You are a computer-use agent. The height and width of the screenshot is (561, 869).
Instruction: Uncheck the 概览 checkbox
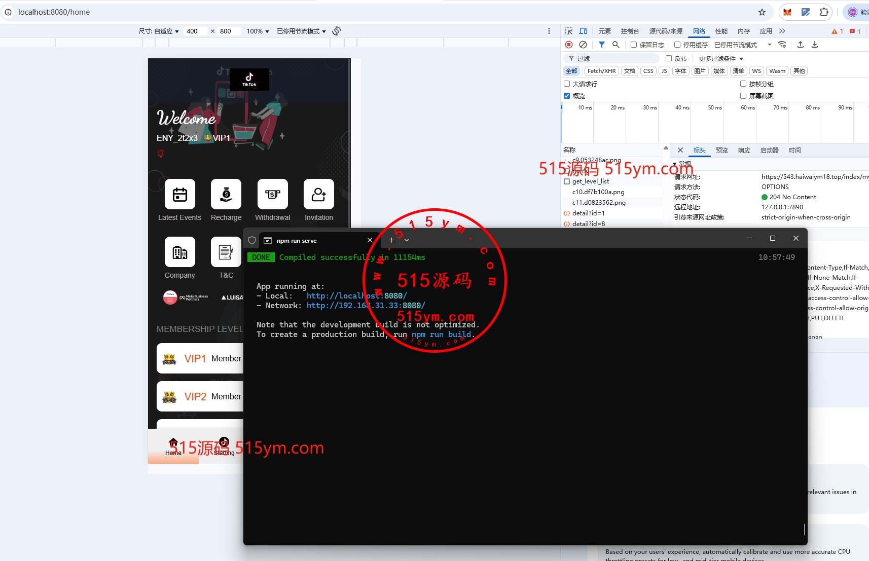point(567,96)
